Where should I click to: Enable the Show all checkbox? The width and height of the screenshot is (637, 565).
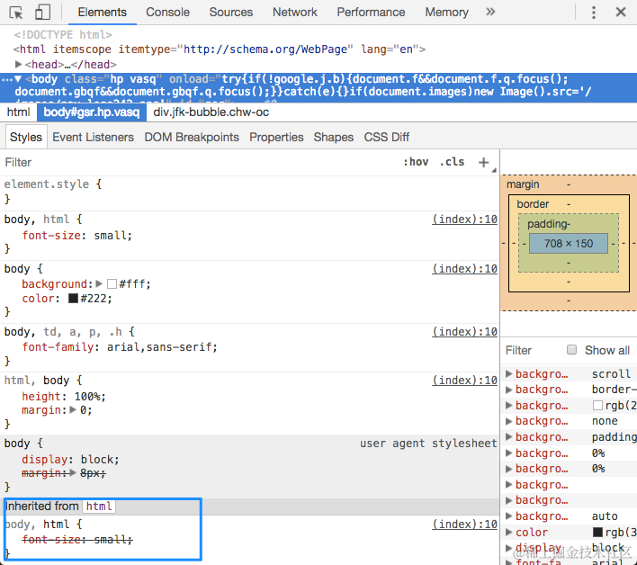coord(571,350)
